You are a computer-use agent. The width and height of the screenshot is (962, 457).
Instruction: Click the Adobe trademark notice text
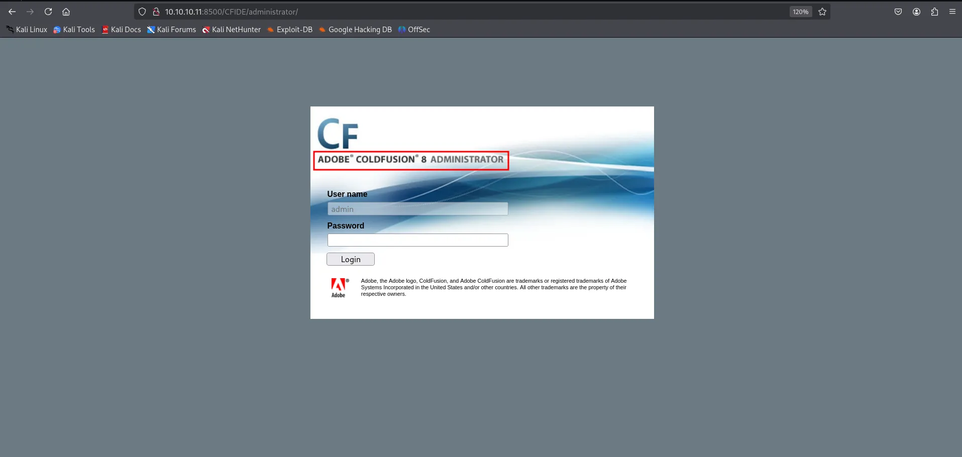pos(494,287)
